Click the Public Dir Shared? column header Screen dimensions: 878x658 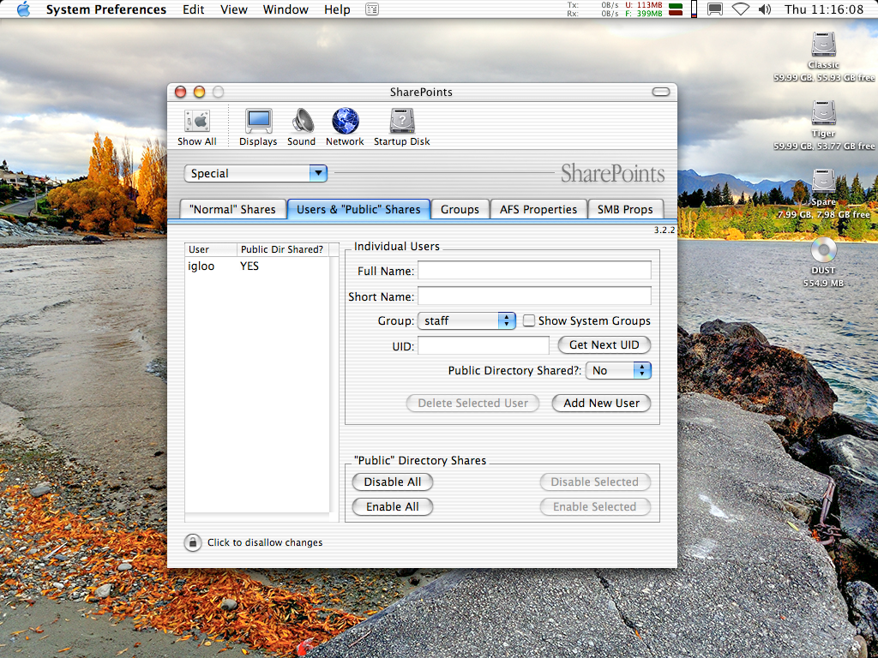click(x=283, y=249)
